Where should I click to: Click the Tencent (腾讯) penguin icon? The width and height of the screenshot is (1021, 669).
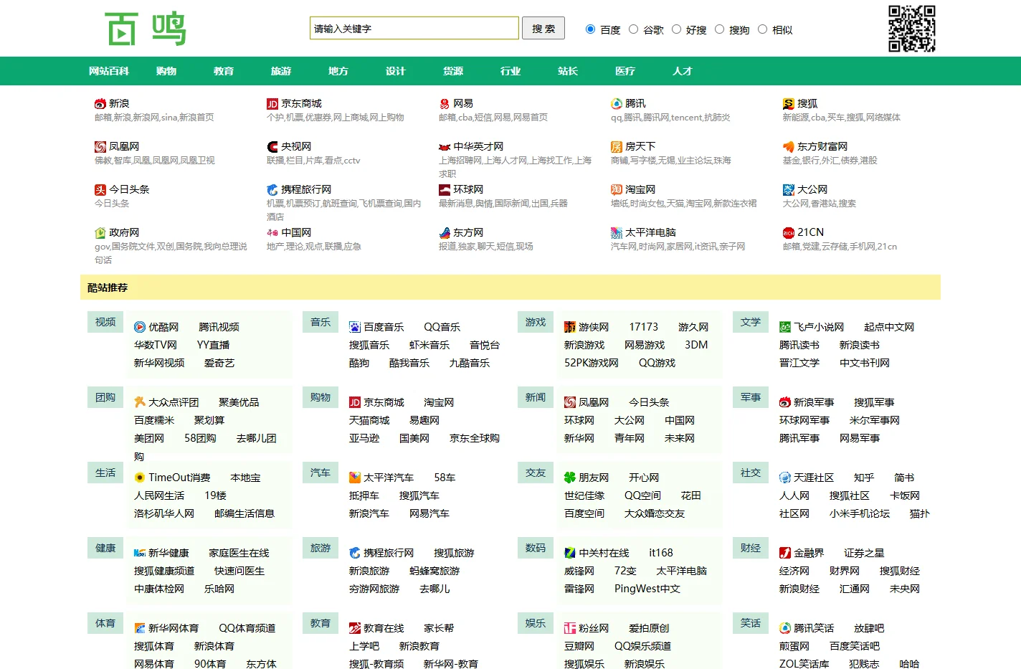point(617,104)
